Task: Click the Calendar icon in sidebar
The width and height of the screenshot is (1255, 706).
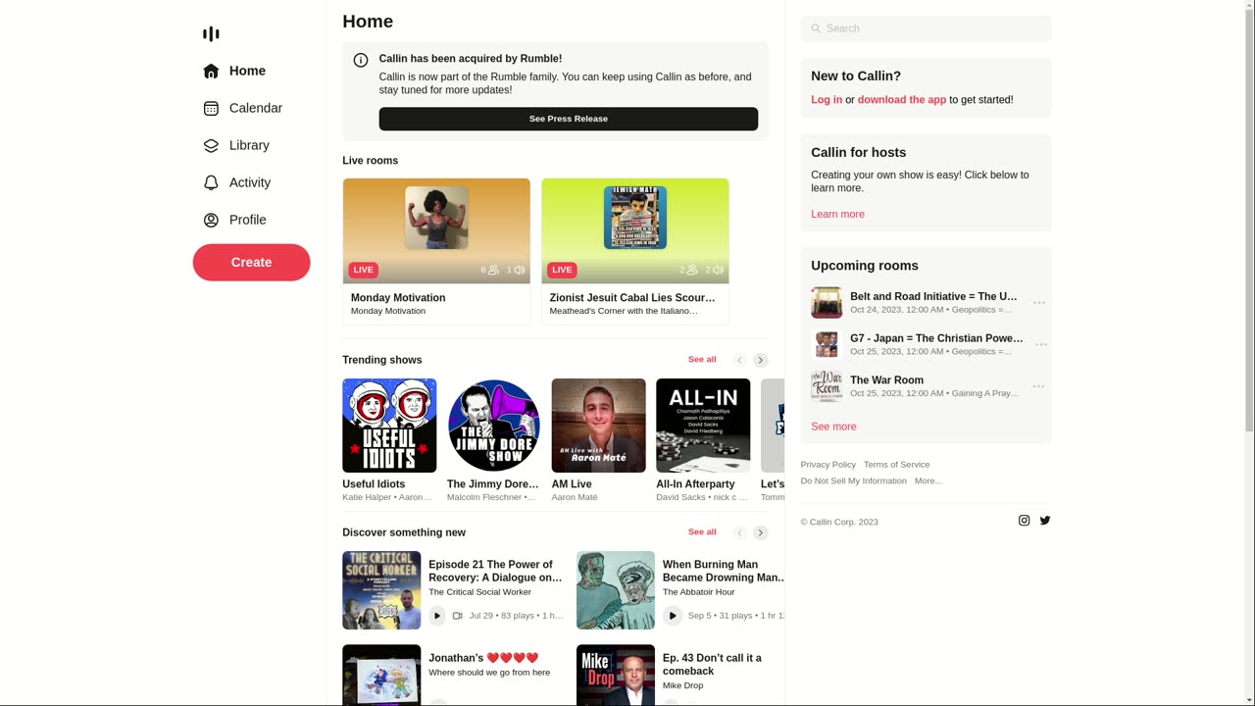Action: tap(211, 108)
